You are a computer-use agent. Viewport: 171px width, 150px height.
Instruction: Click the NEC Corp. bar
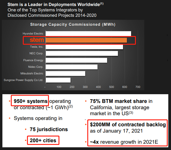point(82,53)
